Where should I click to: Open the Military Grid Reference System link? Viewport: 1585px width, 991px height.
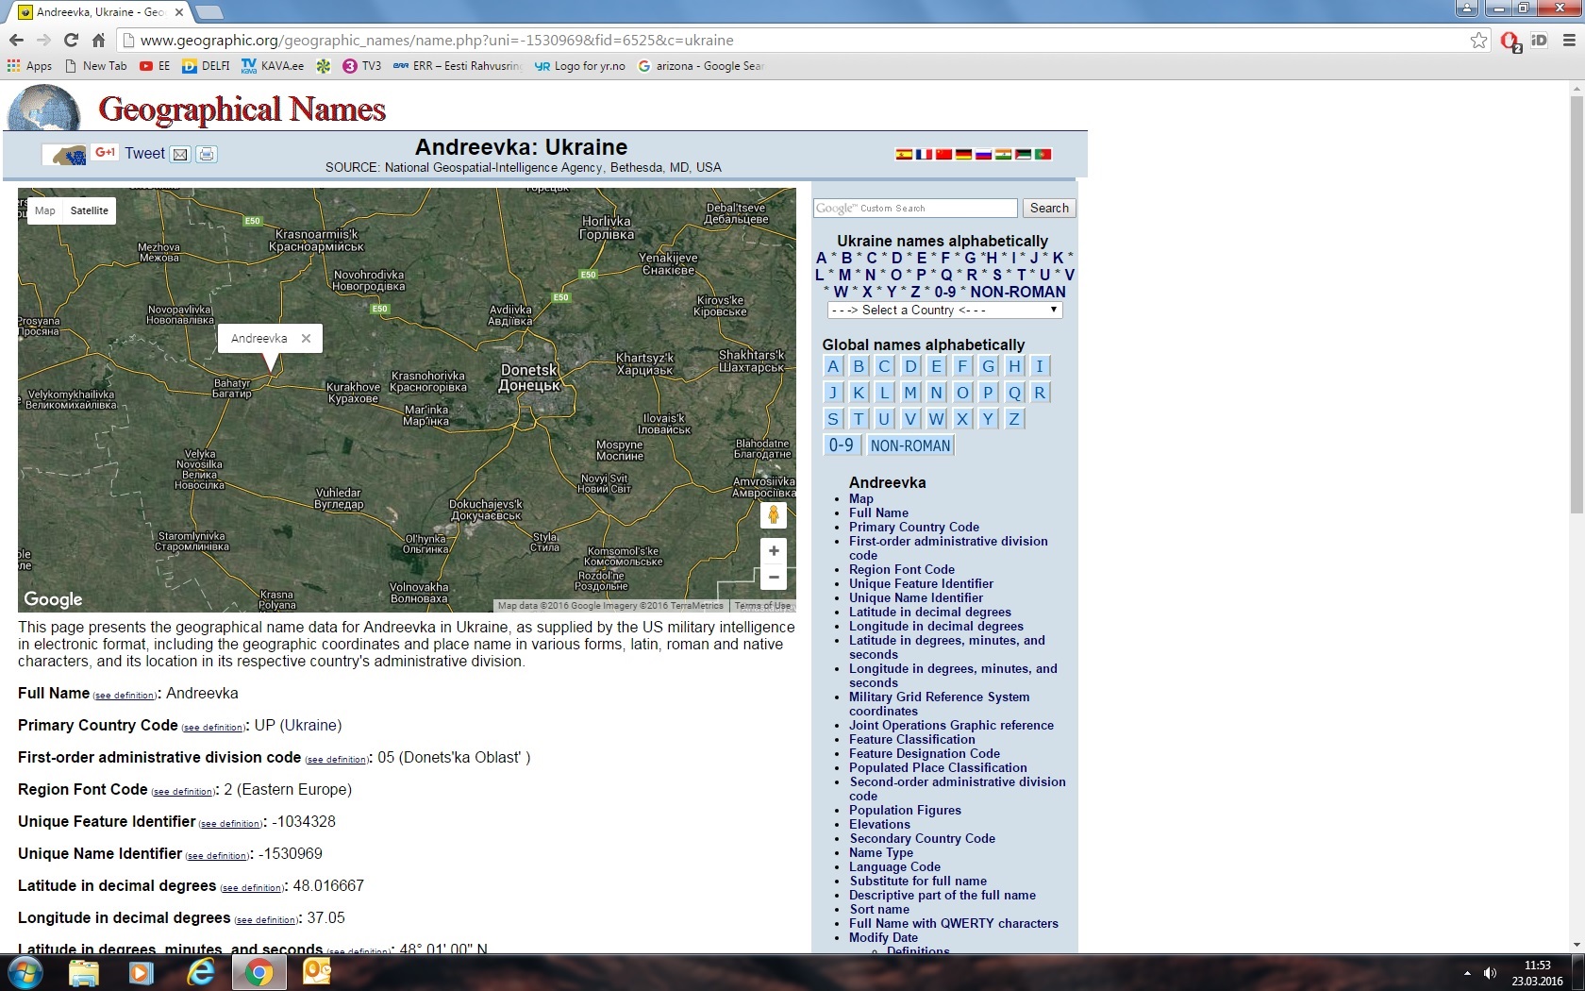click(939, 697)
